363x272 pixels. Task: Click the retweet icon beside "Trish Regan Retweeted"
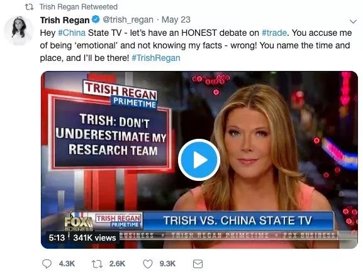pyautogui.click(x=29, y=7)
